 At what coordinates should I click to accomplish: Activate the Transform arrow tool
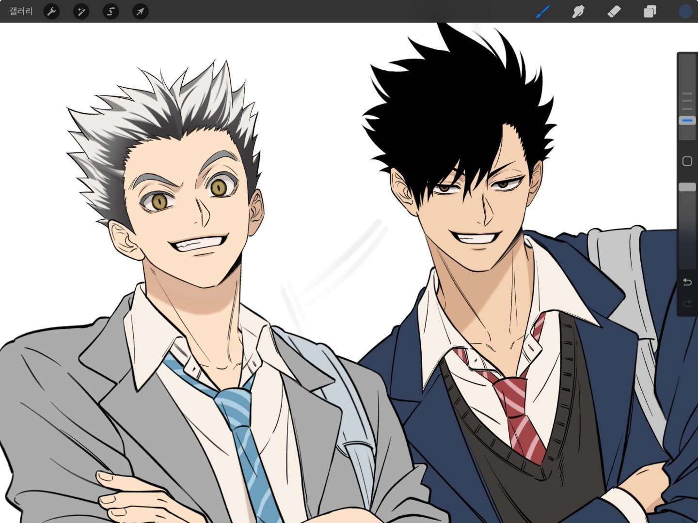(140, 11)
